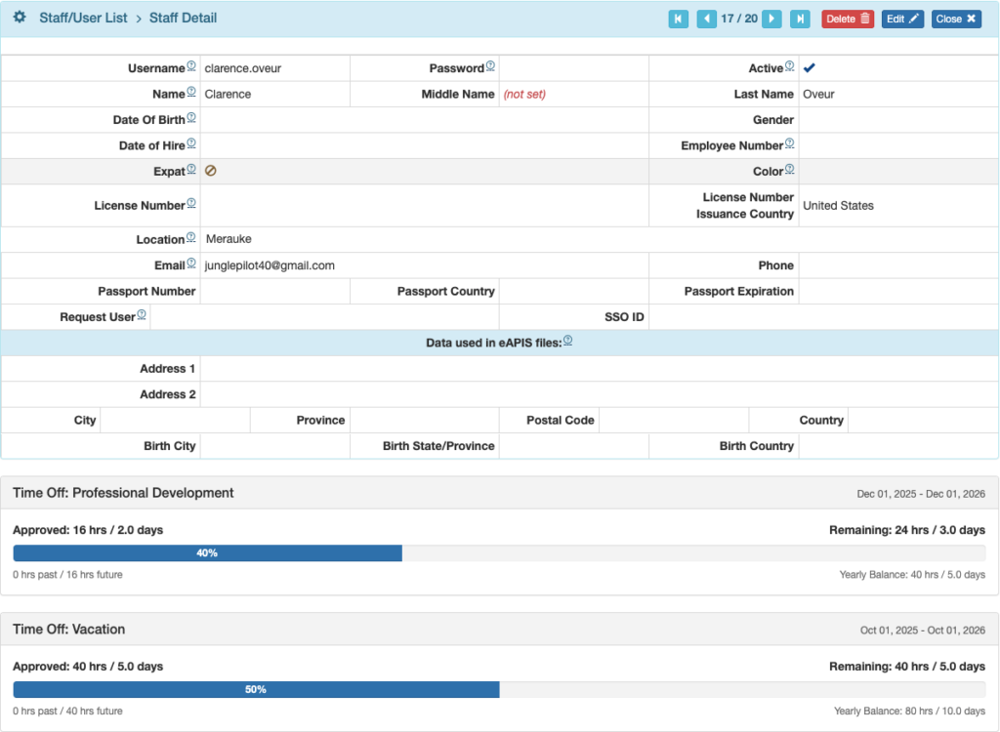Click help icon next to Password label
This screenshot has width=1000, height=732.
click(490, 66)
